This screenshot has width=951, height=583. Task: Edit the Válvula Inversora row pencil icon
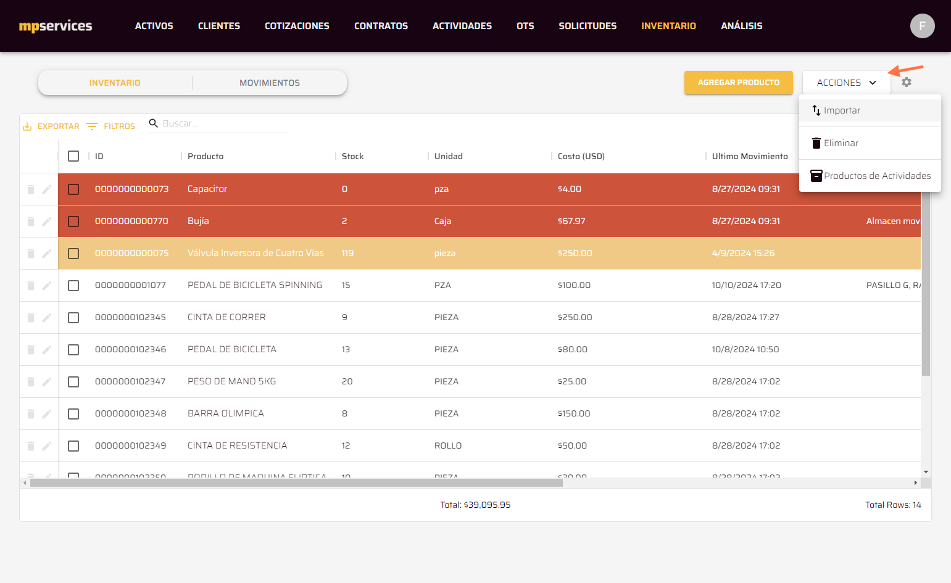pos(47,254)
